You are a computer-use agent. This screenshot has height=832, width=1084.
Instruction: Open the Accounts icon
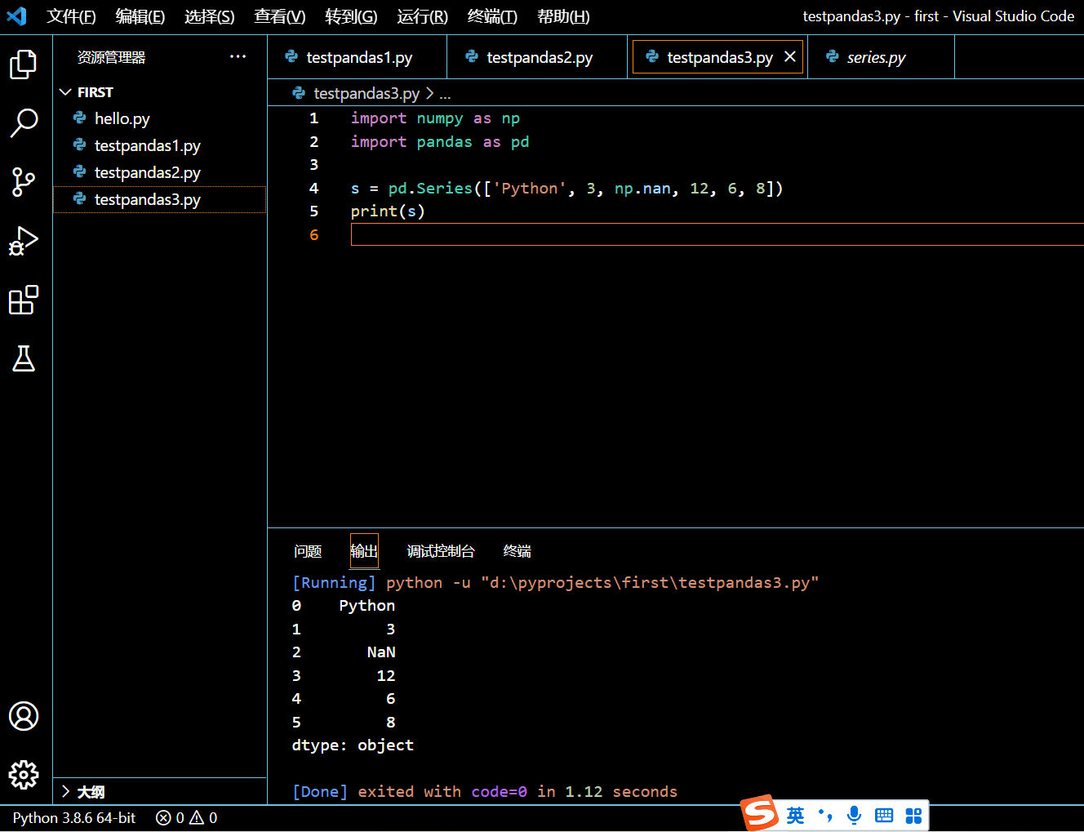(x=24, y=716)
